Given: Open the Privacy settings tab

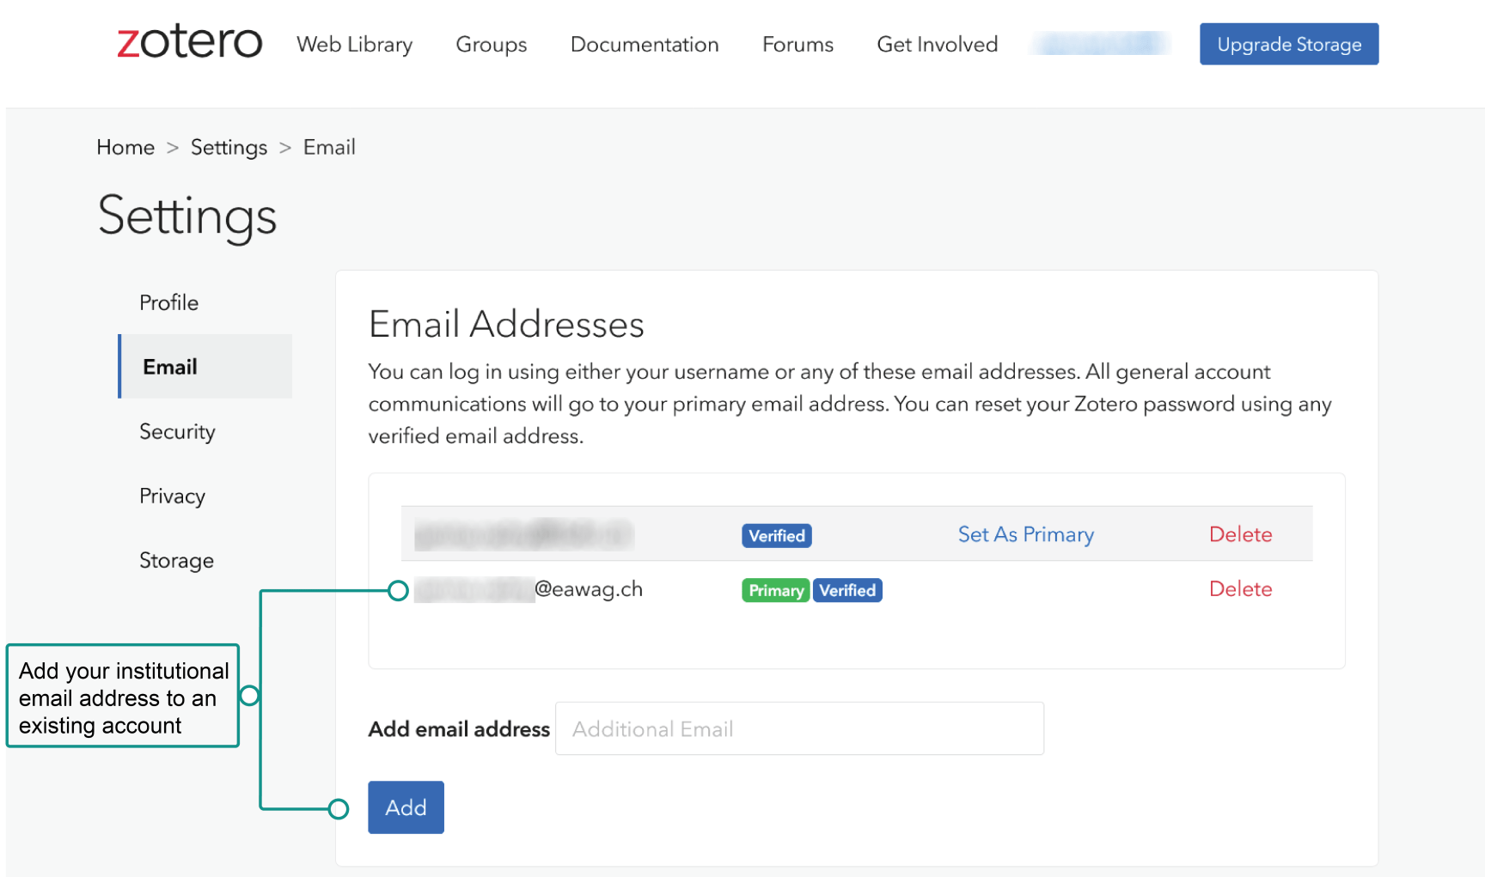Looking at the screenshot, I should (172, 496).
